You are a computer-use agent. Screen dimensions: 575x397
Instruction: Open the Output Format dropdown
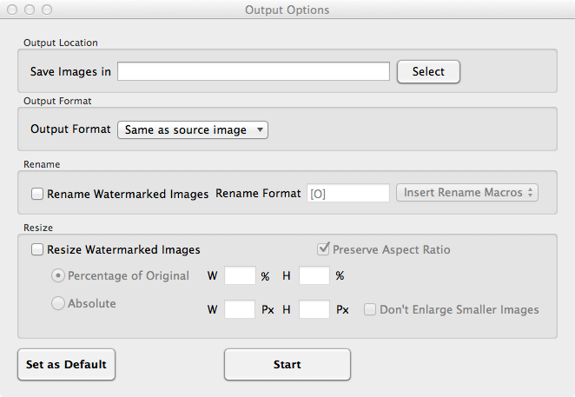coord(193,129)
